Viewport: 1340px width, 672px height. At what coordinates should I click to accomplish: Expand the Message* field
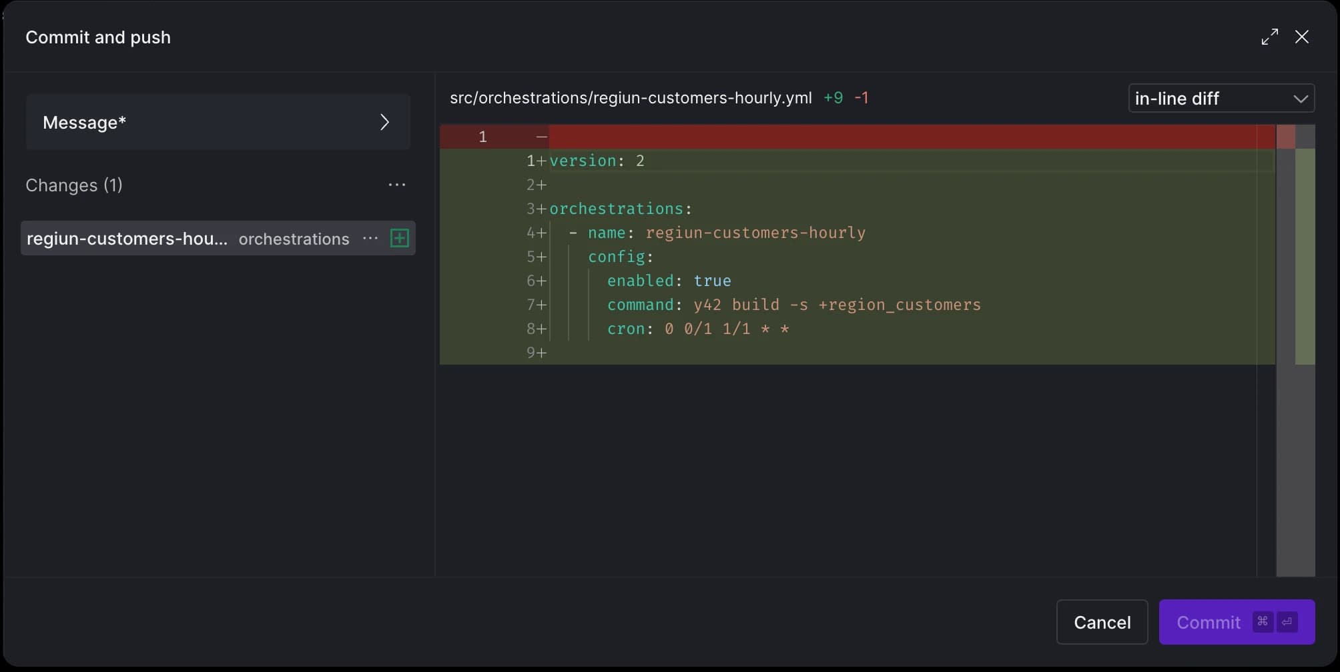[218, 122]
